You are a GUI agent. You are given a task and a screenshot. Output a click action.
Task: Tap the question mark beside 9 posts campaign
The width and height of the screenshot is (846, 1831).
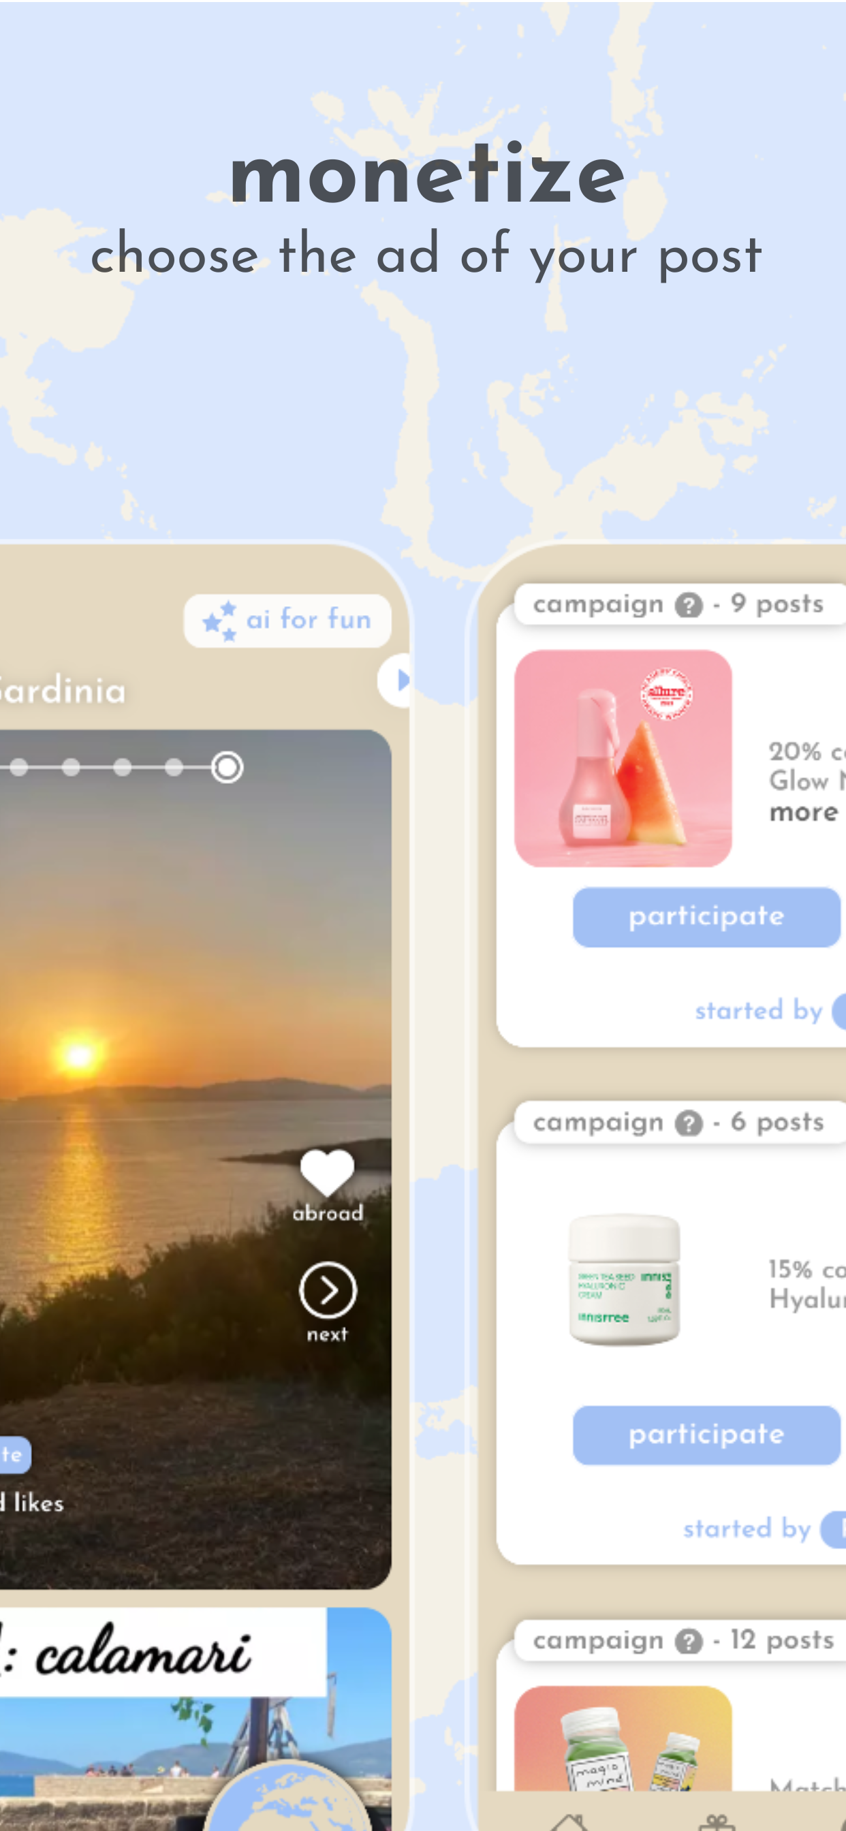689,606
